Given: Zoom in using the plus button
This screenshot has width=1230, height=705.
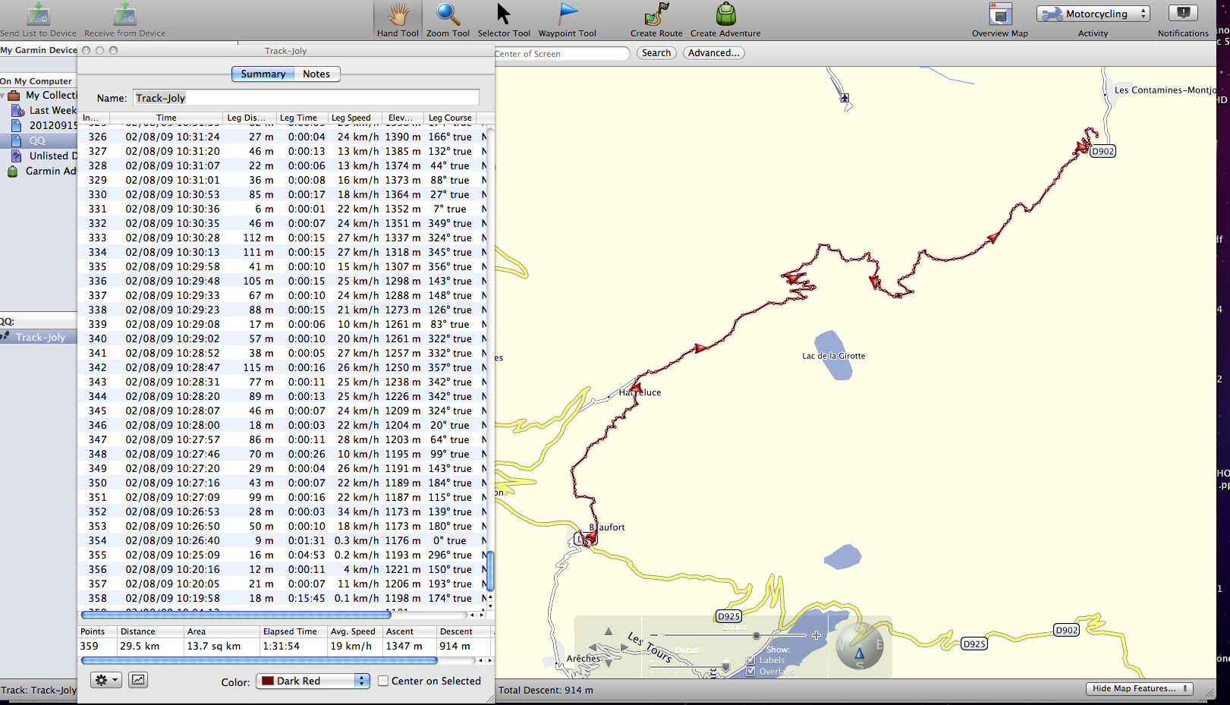Looking at the screenshot, I should tap(816, 635).
